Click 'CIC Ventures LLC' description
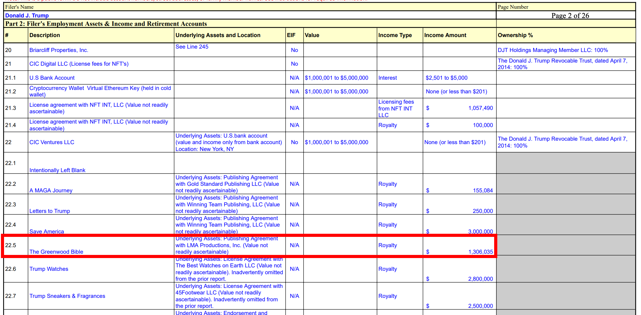 pos(52,142)
